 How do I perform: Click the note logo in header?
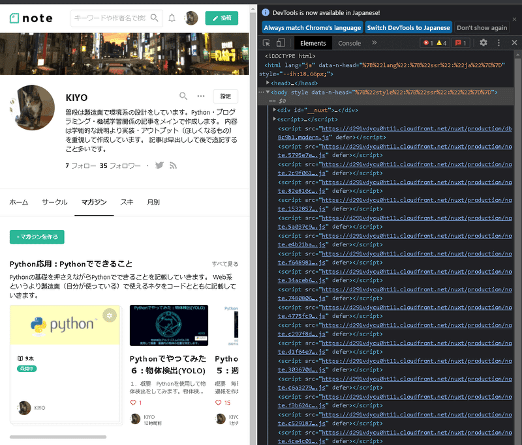pos(31,18)
